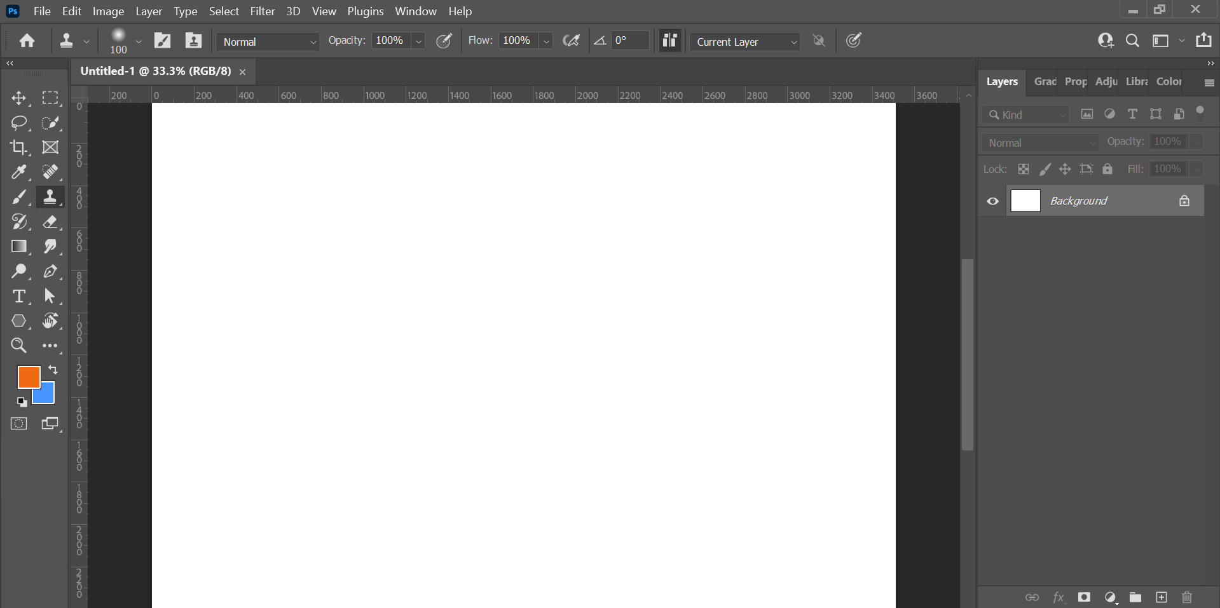Expand the Current Layer sample dropdown
This screenshot has height=608, width=1220.
(745, 42)
